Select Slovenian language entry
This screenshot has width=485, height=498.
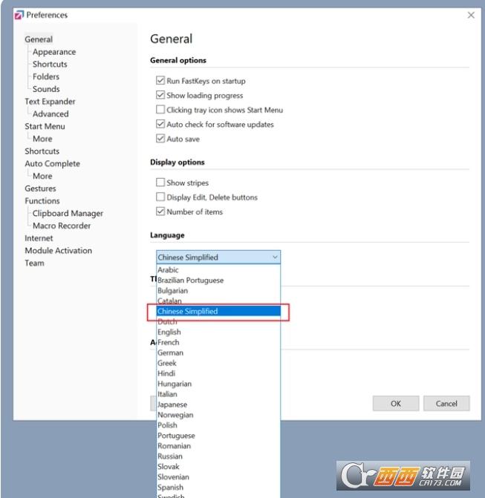[x=218, y=476]
